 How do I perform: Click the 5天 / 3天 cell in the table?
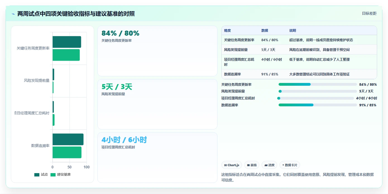(x=268, y=50)
